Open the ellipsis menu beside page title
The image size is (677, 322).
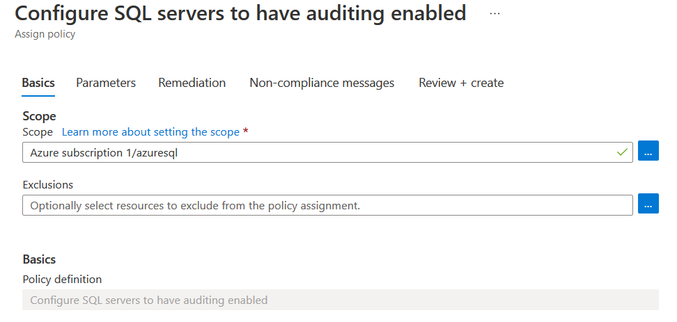[x=495, y=13]
